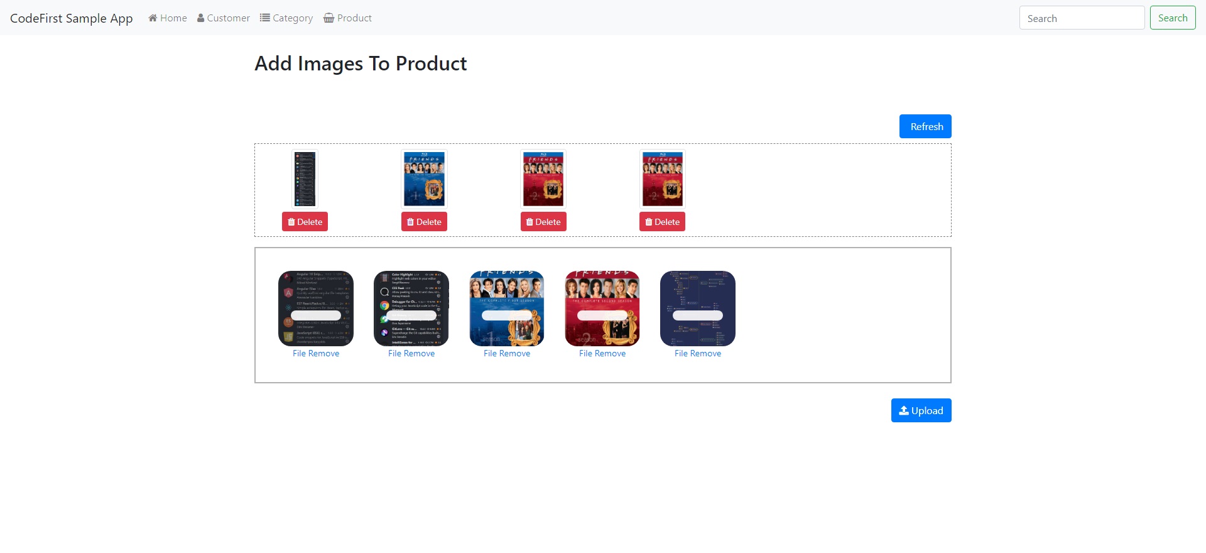The width and height of the screenshot is (1206, 553).
Task: Delete the blue Friends season 1 image
Action: coord(424,222)
